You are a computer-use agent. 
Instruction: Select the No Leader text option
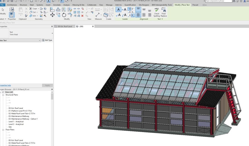118,10
